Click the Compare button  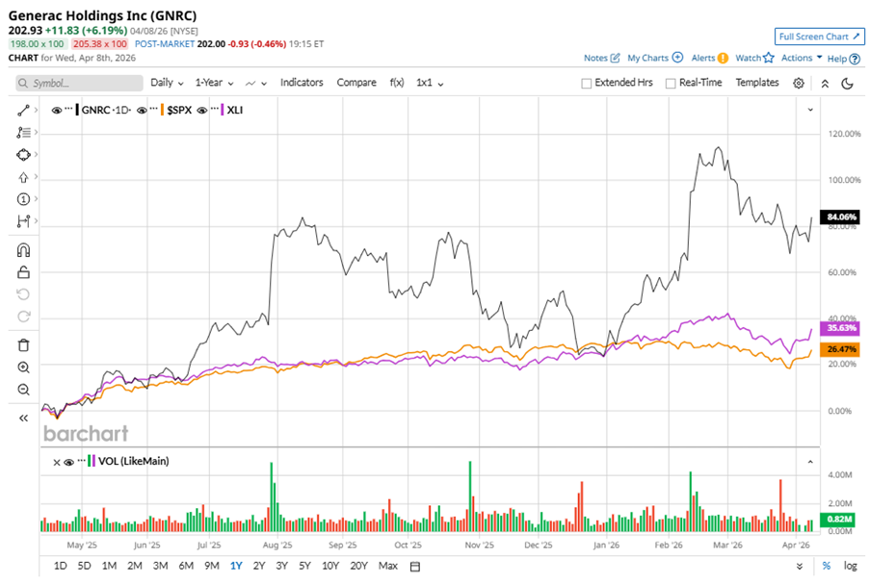pyautogui.click(x=356, y=83)
